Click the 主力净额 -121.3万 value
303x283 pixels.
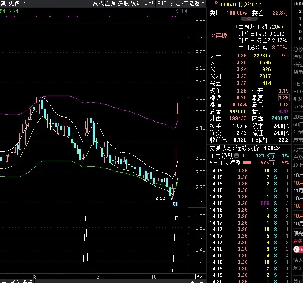(264, 156)
